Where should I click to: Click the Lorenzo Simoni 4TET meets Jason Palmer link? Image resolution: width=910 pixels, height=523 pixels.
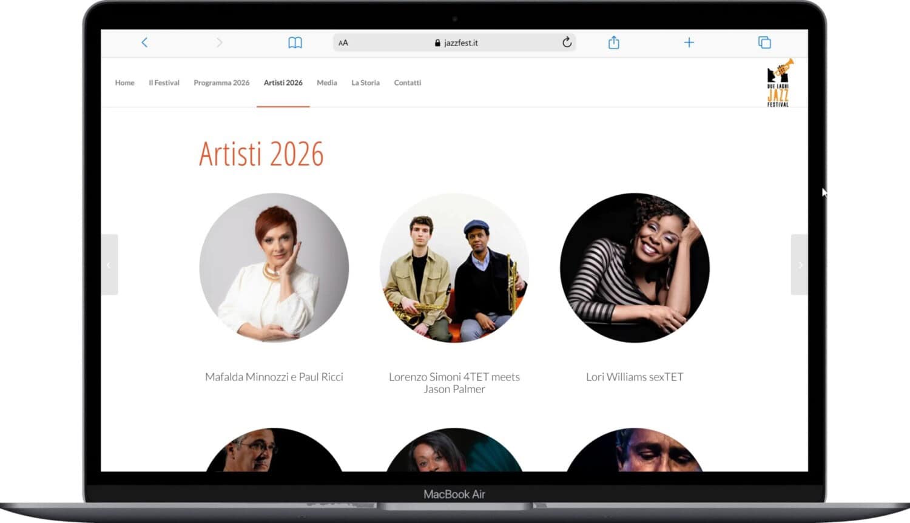click(454, 383)
